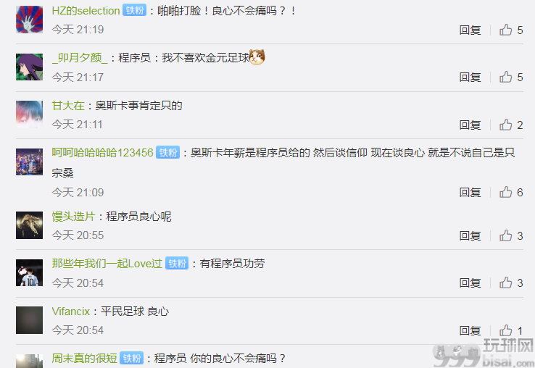Image resolution: width=535 pixels, height=368 pixels.
Task: Click 回复 under Vifancix's comment
Action: point(470,330)
